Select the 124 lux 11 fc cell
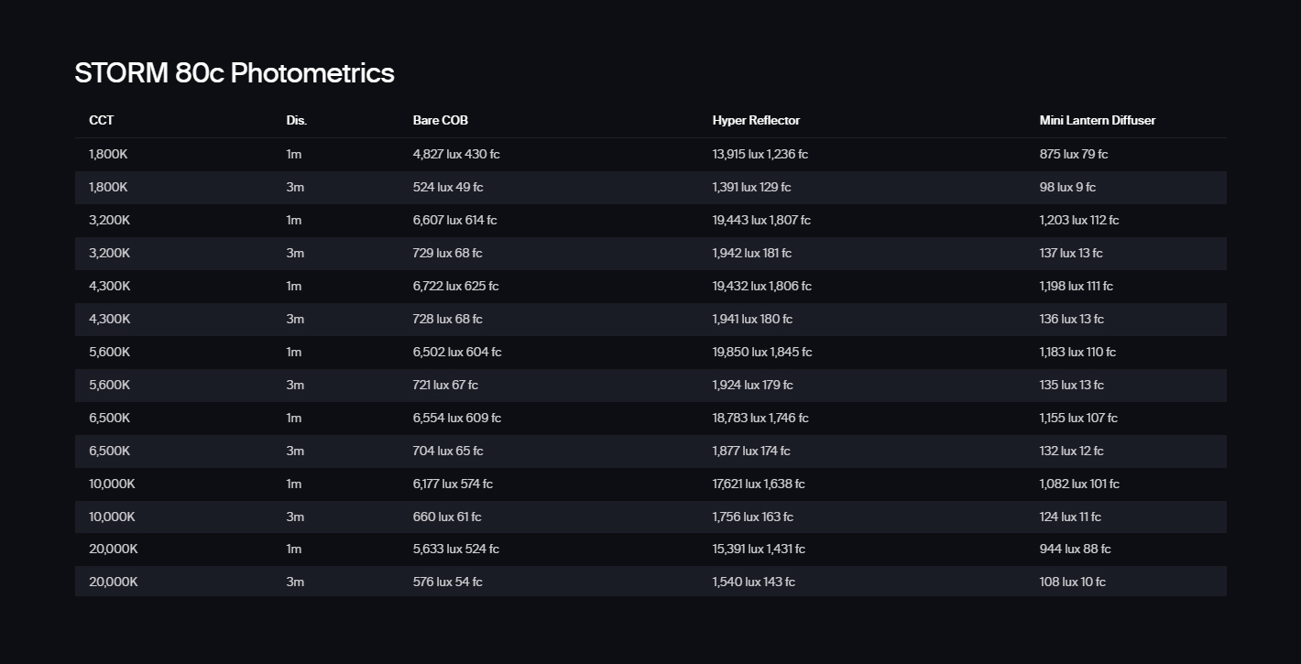This screenshot has height=664, width=1301. [x=1070, y=517]
